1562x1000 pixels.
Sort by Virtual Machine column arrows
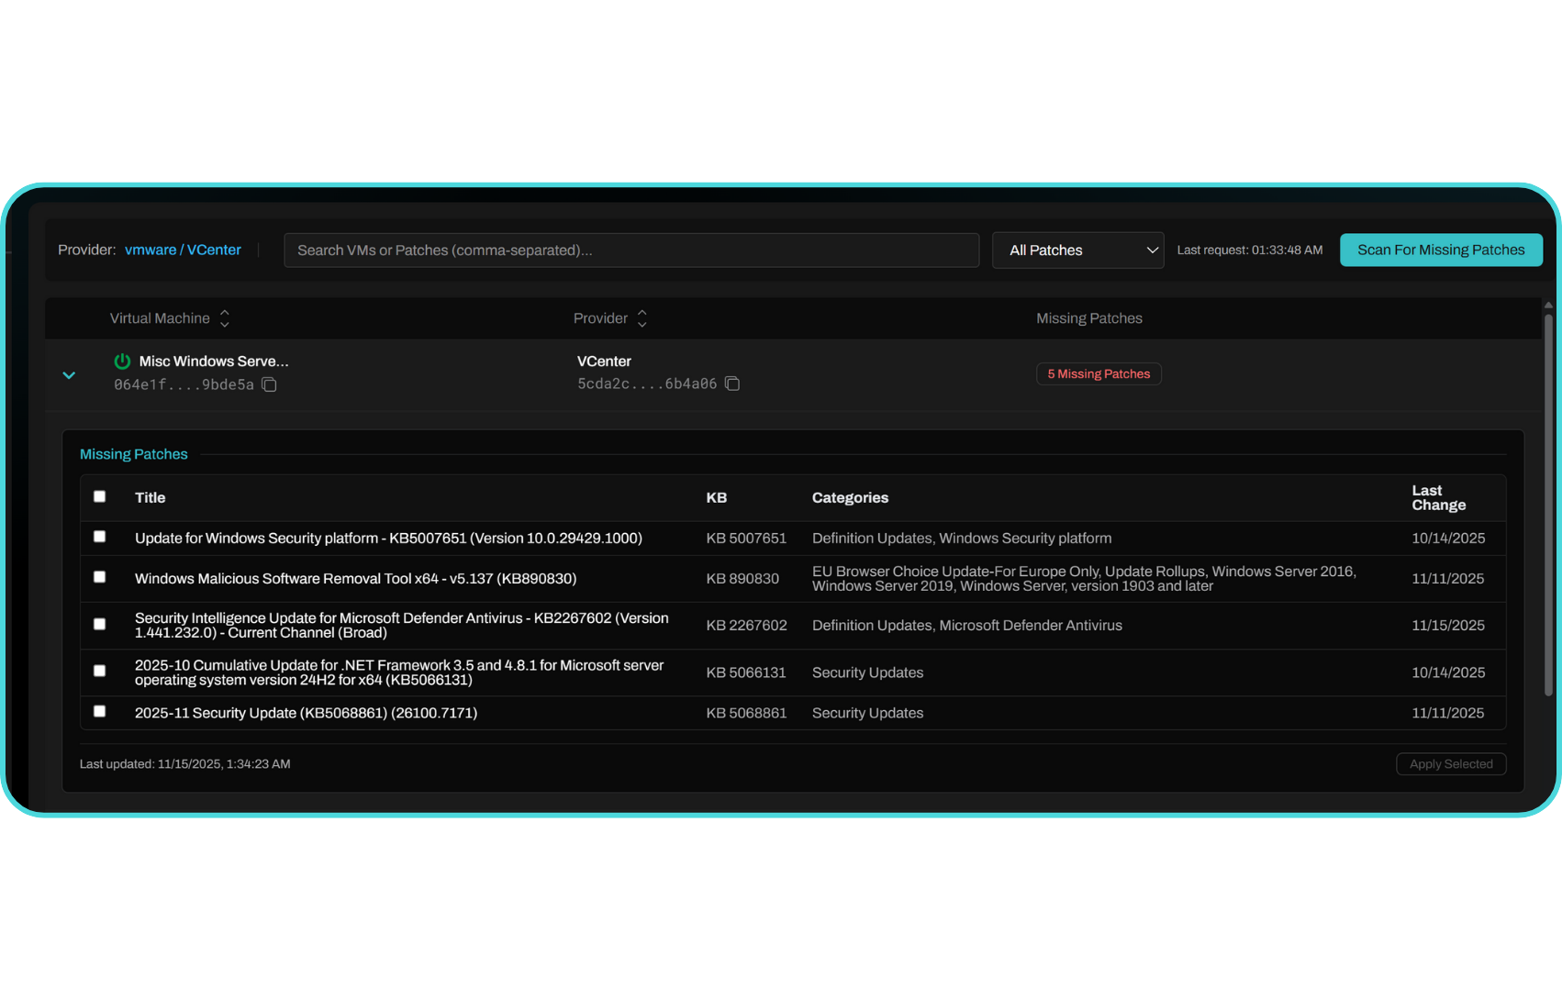tap(225, 318)
